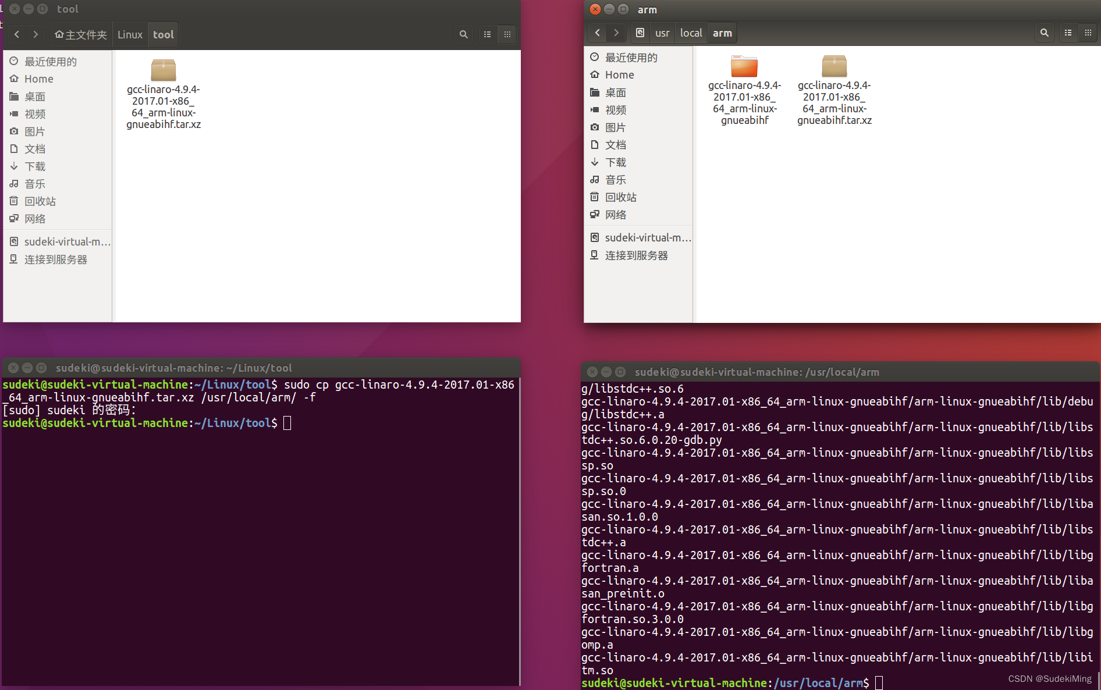This screenshot has height=690, width=1101.
Task: Open search in the arm file manager window
Action: click(x=1045, y=33)
